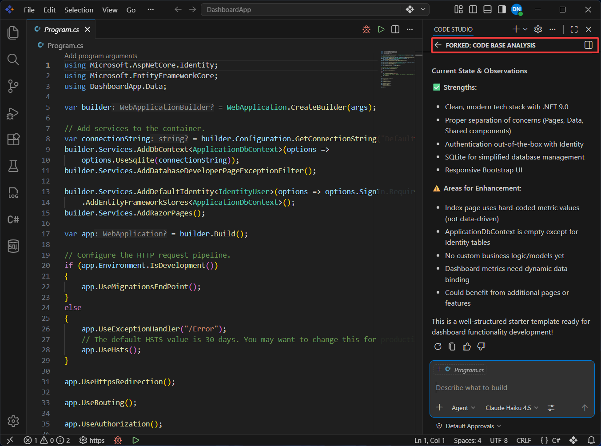Open the Extensions view
601x446 pixels.
pyautogui.click(x=13, y=139)
